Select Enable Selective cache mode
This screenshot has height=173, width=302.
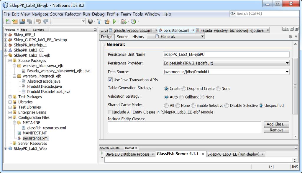193,106
